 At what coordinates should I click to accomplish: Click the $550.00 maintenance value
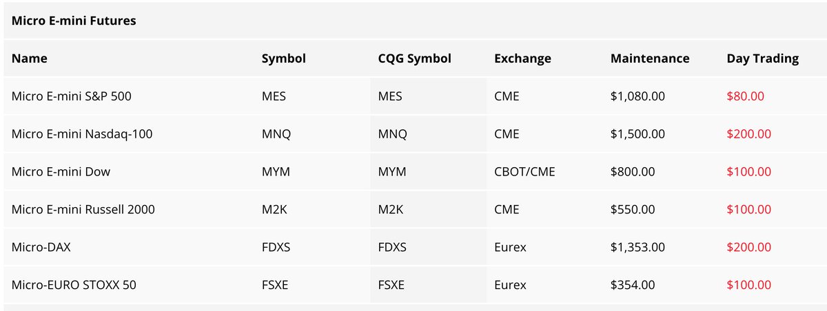633,209
